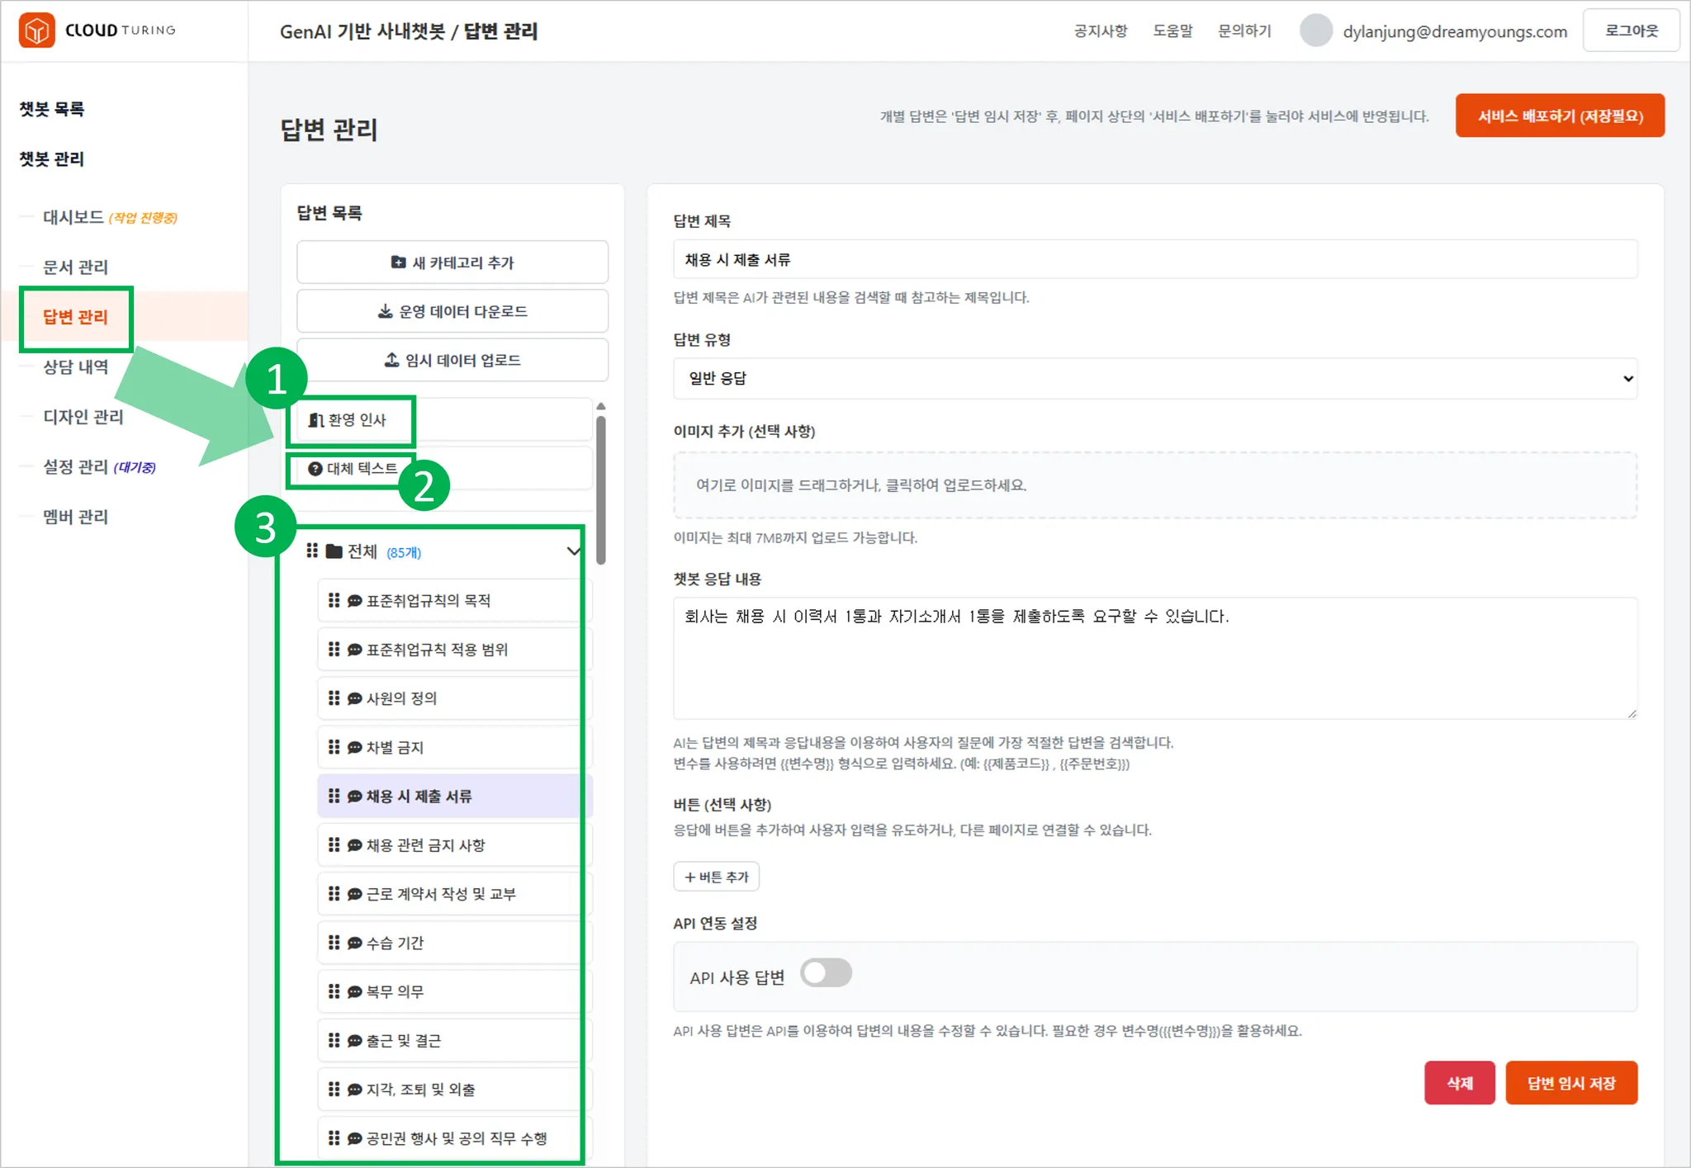Enable the API 사용 답변 toggle
This screenshot has width=1691, height=1168.
click(827, 972)
